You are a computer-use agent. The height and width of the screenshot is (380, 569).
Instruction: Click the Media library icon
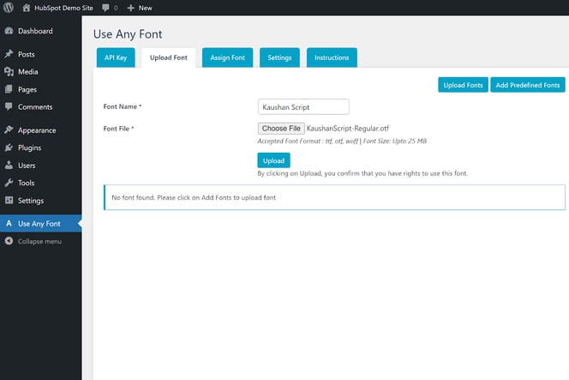(x=9, y=71)
